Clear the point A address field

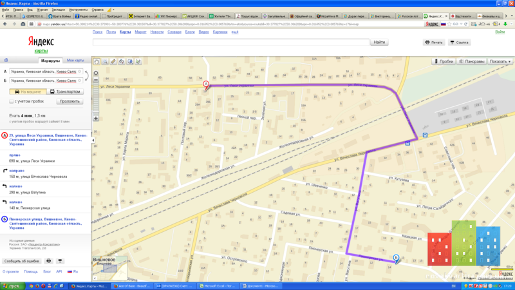click(79, 72)
